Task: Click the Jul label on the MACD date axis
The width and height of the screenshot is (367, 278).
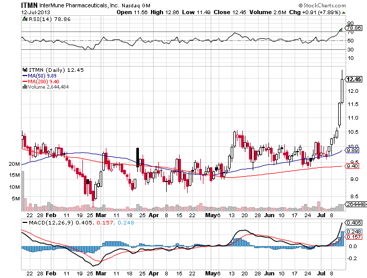Action: point(321,273)
